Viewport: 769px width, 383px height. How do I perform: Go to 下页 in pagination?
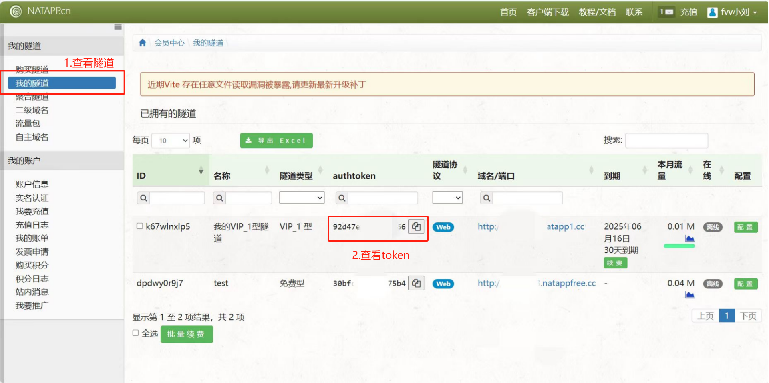click(748, 316)
